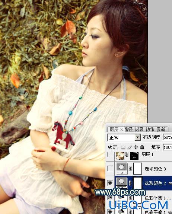The width and height of the screenshot is (172, 214).
Task: Toggle lock image pixels brush icon
Action: click(130, 147)
